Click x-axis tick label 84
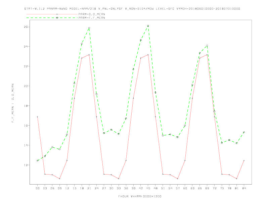Image resolution: width=266 pixels, height=205 pixels. point(244,188)
